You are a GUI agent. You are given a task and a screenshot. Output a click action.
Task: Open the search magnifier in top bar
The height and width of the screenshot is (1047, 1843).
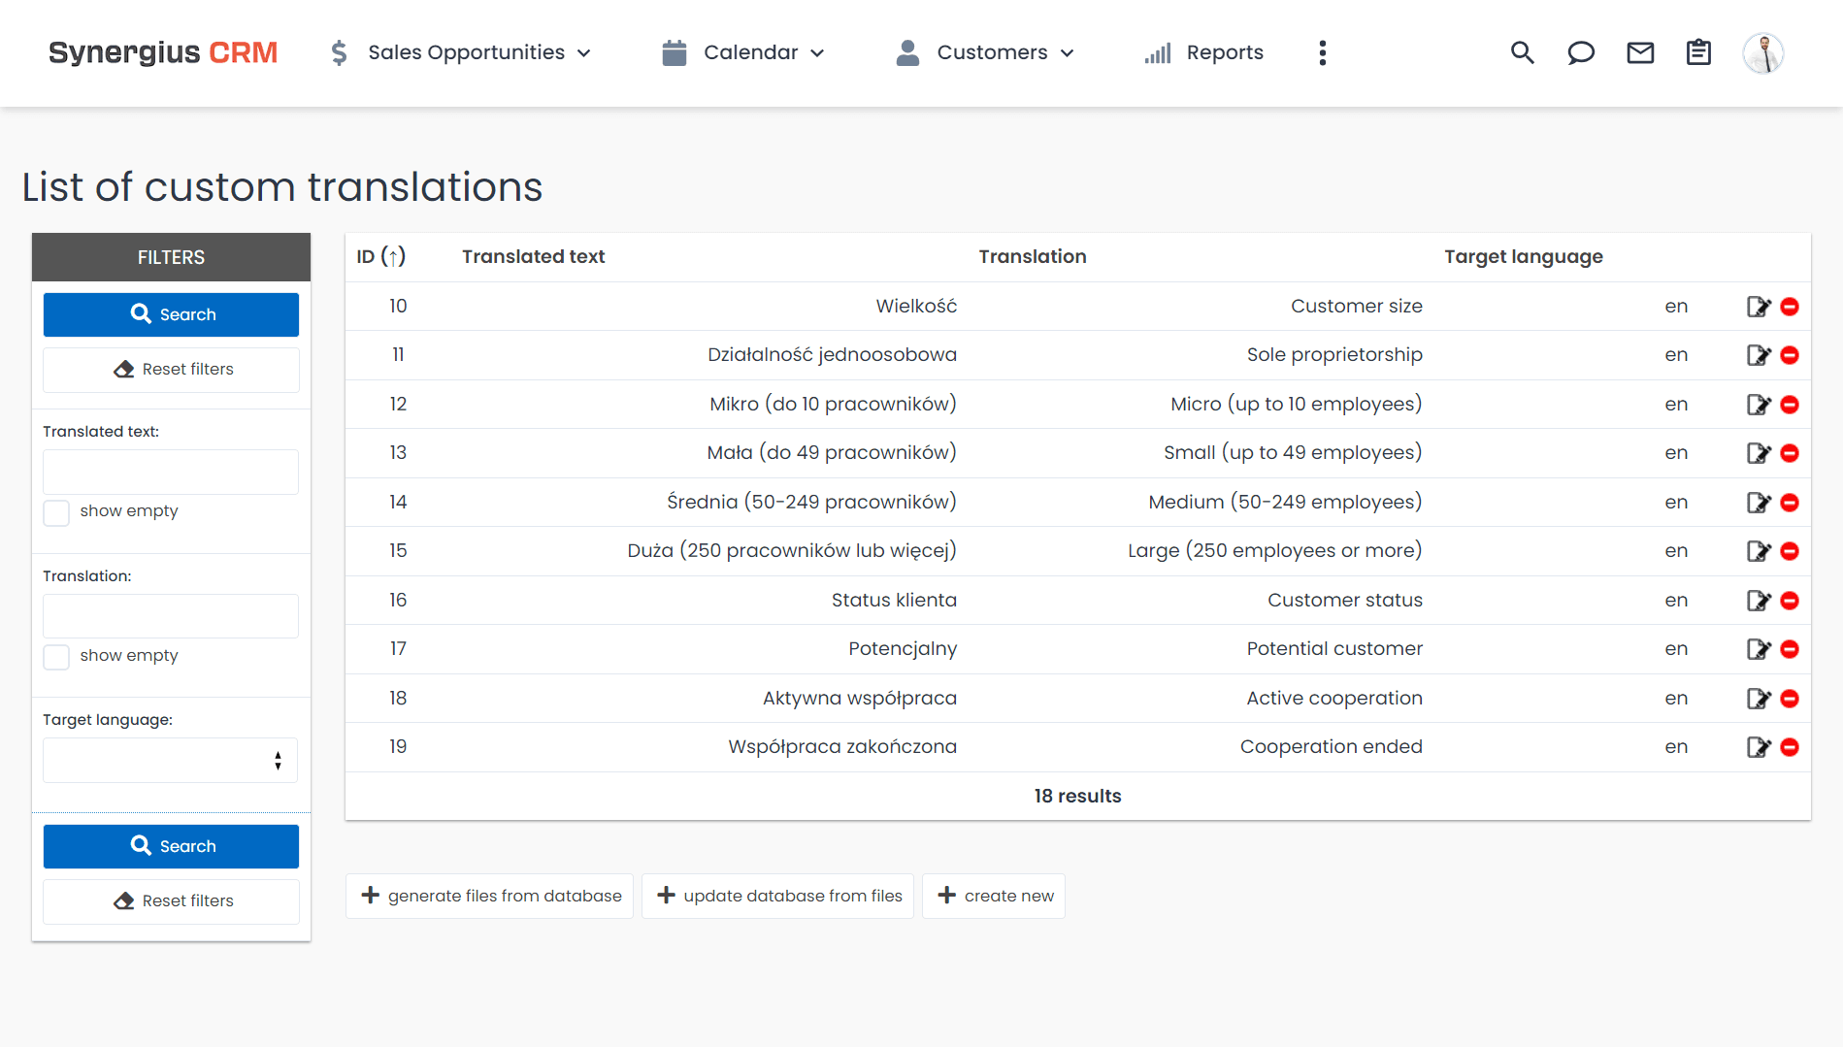point(1522,52)
